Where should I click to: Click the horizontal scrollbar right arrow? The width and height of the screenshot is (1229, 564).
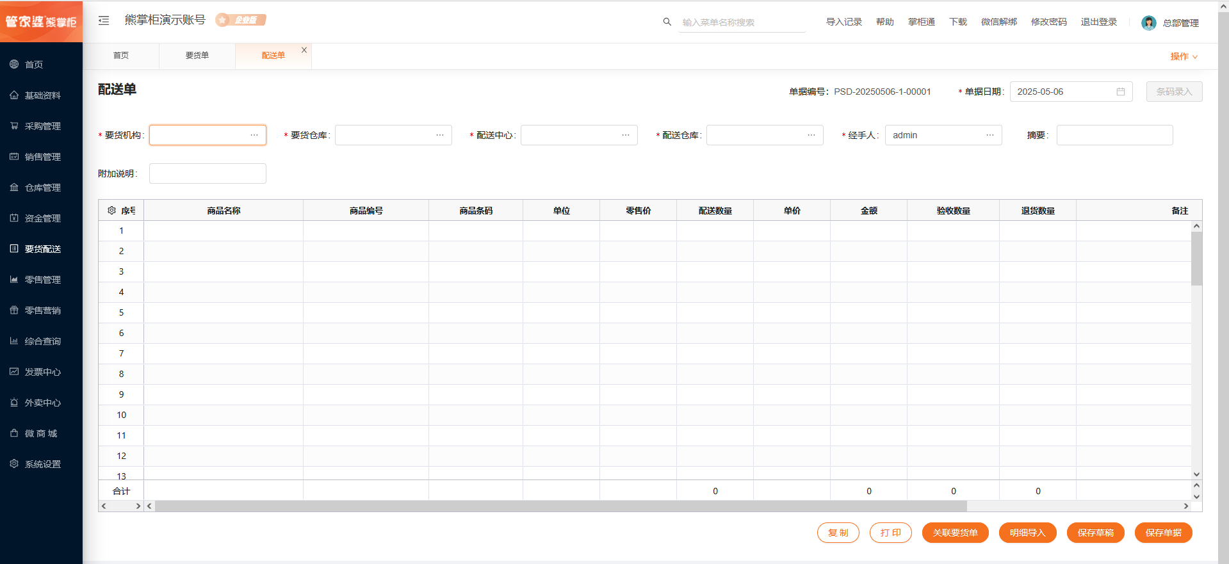(x=1186, y=506)
